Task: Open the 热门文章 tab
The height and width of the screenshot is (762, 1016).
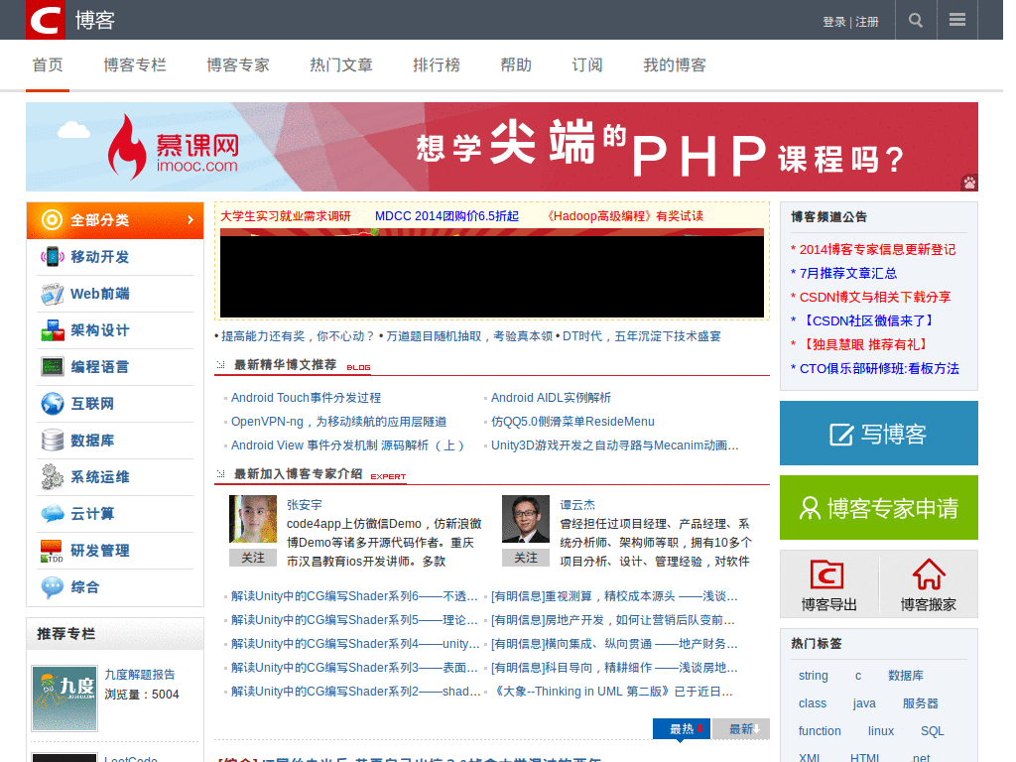Action: point(341,64)
